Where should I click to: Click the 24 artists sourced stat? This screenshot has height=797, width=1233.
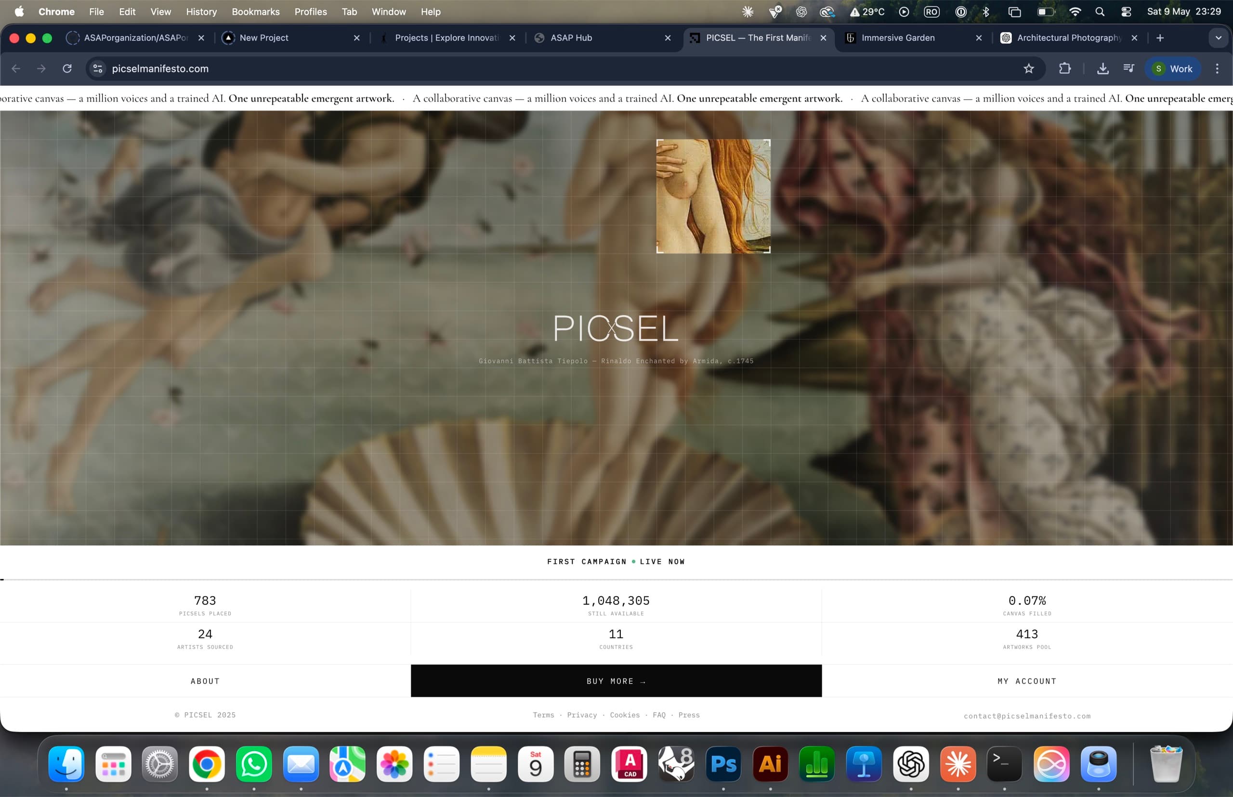pyautogui.click(x=206, y=639)
